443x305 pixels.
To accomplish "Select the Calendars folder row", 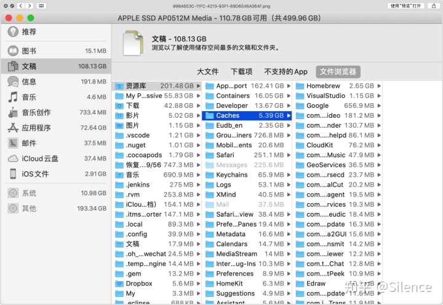I will [x=247, y=244].
